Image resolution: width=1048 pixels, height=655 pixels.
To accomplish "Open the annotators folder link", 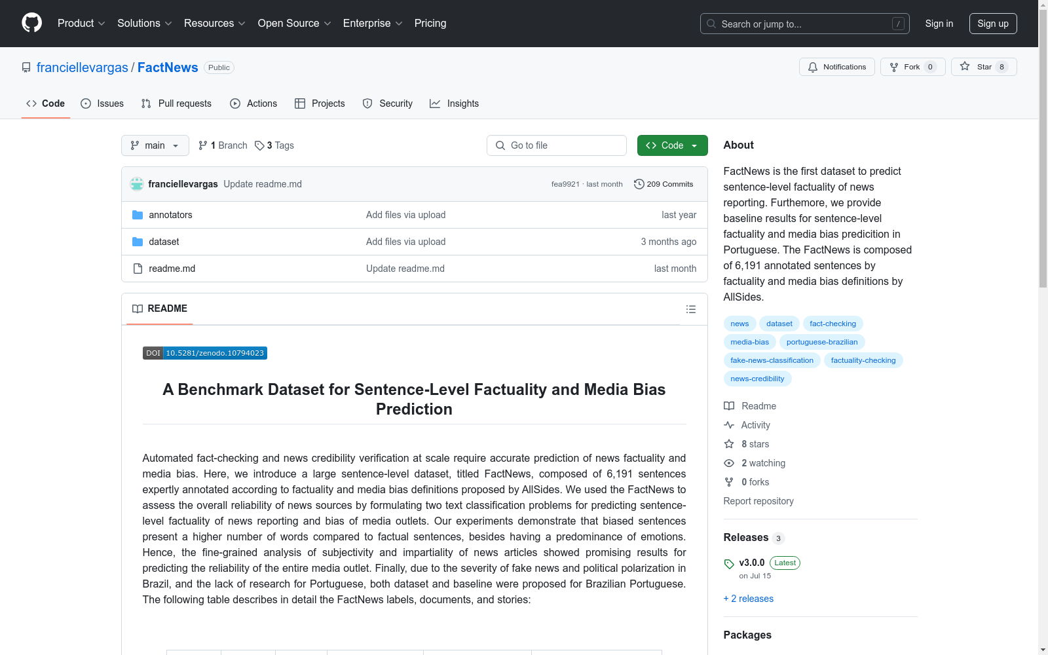I will click(170, 215).
